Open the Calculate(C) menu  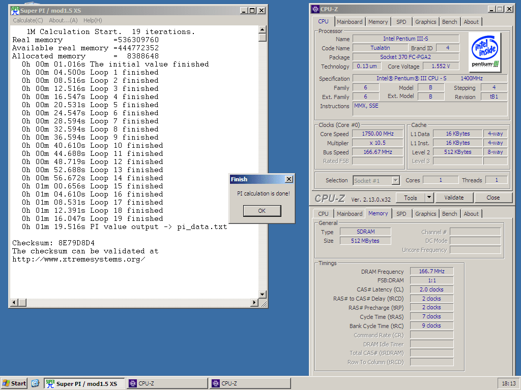[27, 20]
